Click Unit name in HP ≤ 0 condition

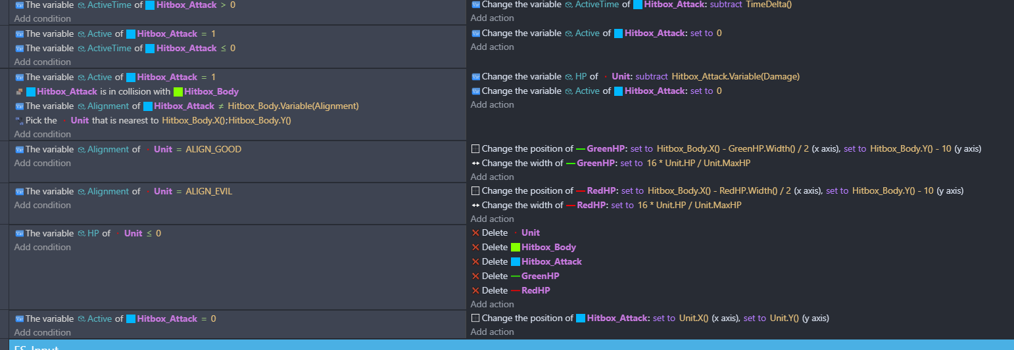(x=133, y=233)
